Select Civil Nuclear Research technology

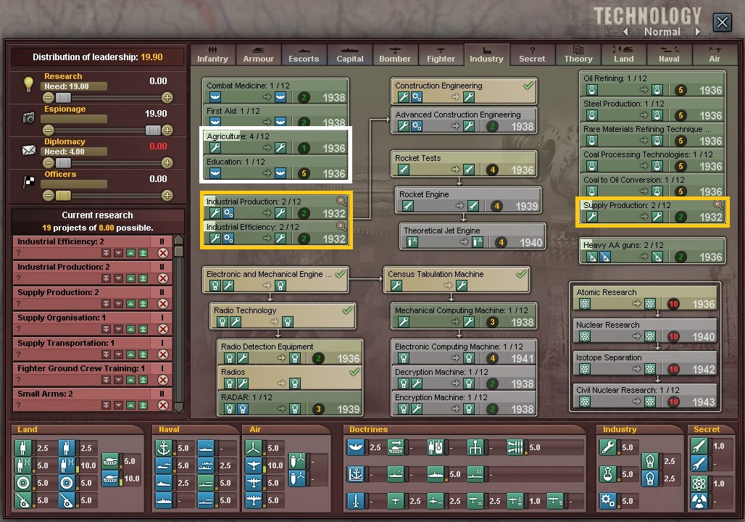pos(645,396)
